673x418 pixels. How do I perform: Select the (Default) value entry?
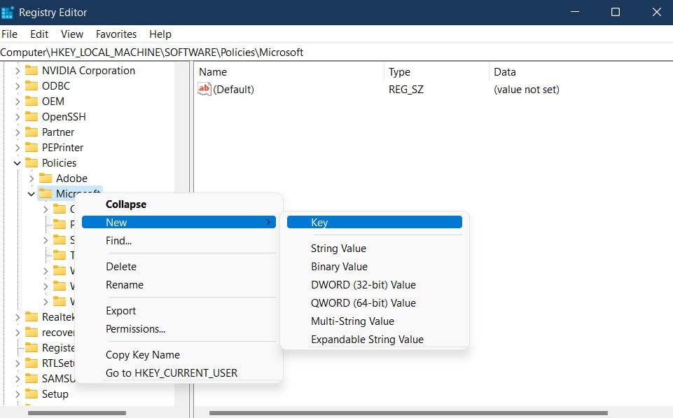click(x=233, y=89)
